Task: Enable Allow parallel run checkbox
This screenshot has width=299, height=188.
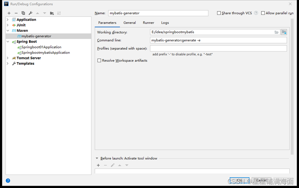Action: (263, 13)
